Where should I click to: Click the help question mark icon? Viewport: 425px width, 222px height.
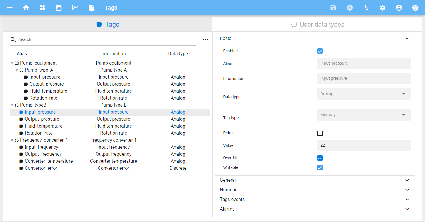[x=415, y=8]
